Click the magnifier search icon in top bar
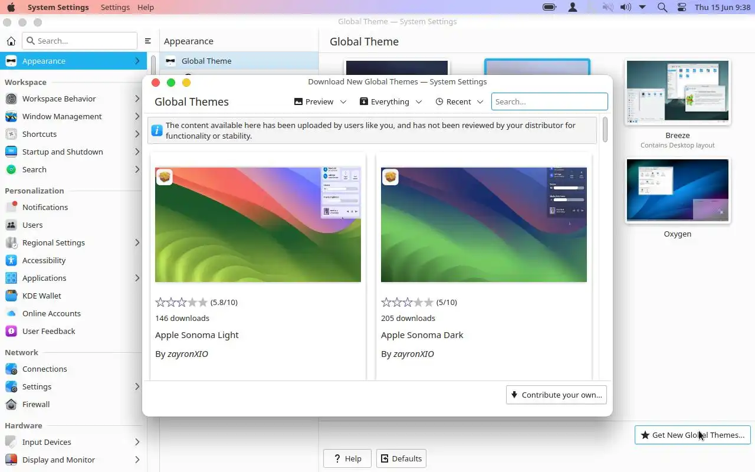Screen dimensions: 755x472 coord(662,7)
